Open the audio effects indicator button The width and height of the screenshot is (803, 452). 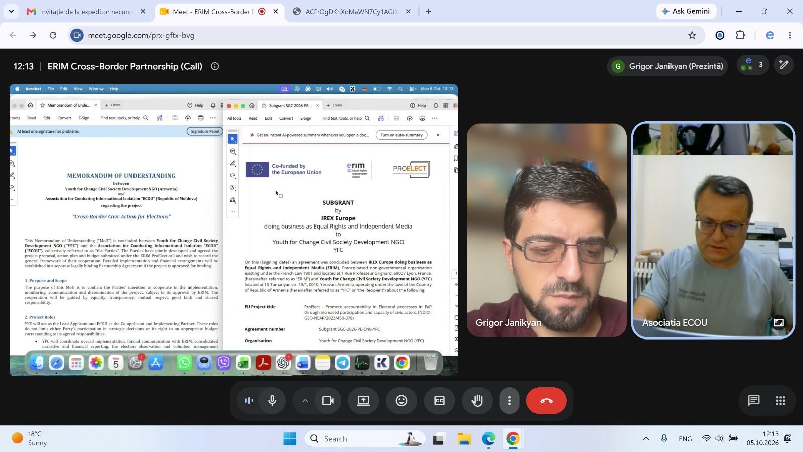249,401
